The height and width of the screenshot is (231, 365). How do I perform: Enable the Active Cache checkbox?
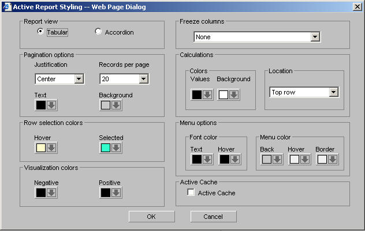click(x=191, y=193)
